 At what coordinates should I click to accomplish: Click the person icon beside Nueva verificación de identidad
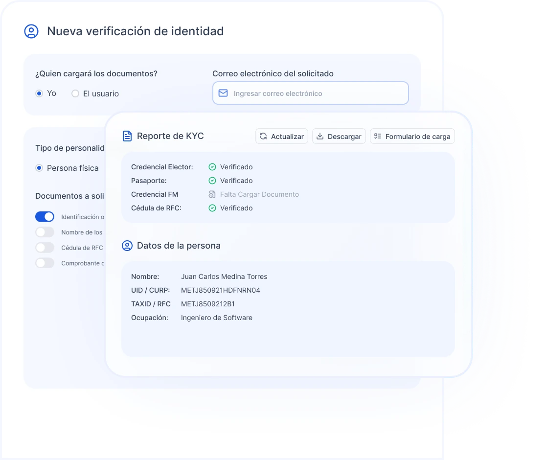point(31,31)
